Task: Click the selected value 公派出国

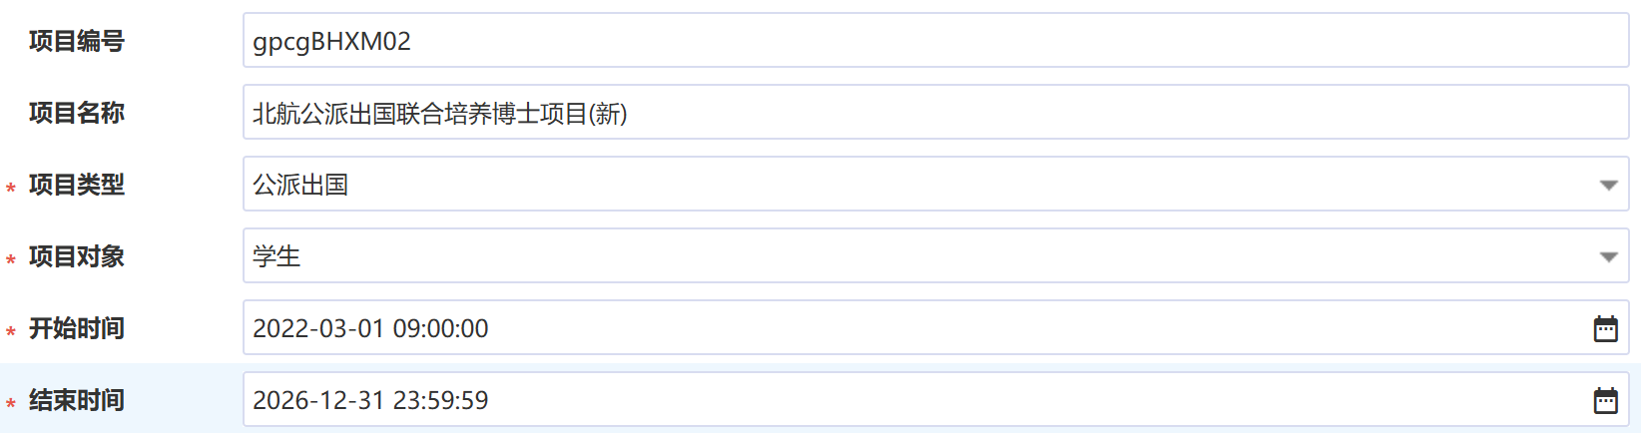Action: [x=300, y=185]
